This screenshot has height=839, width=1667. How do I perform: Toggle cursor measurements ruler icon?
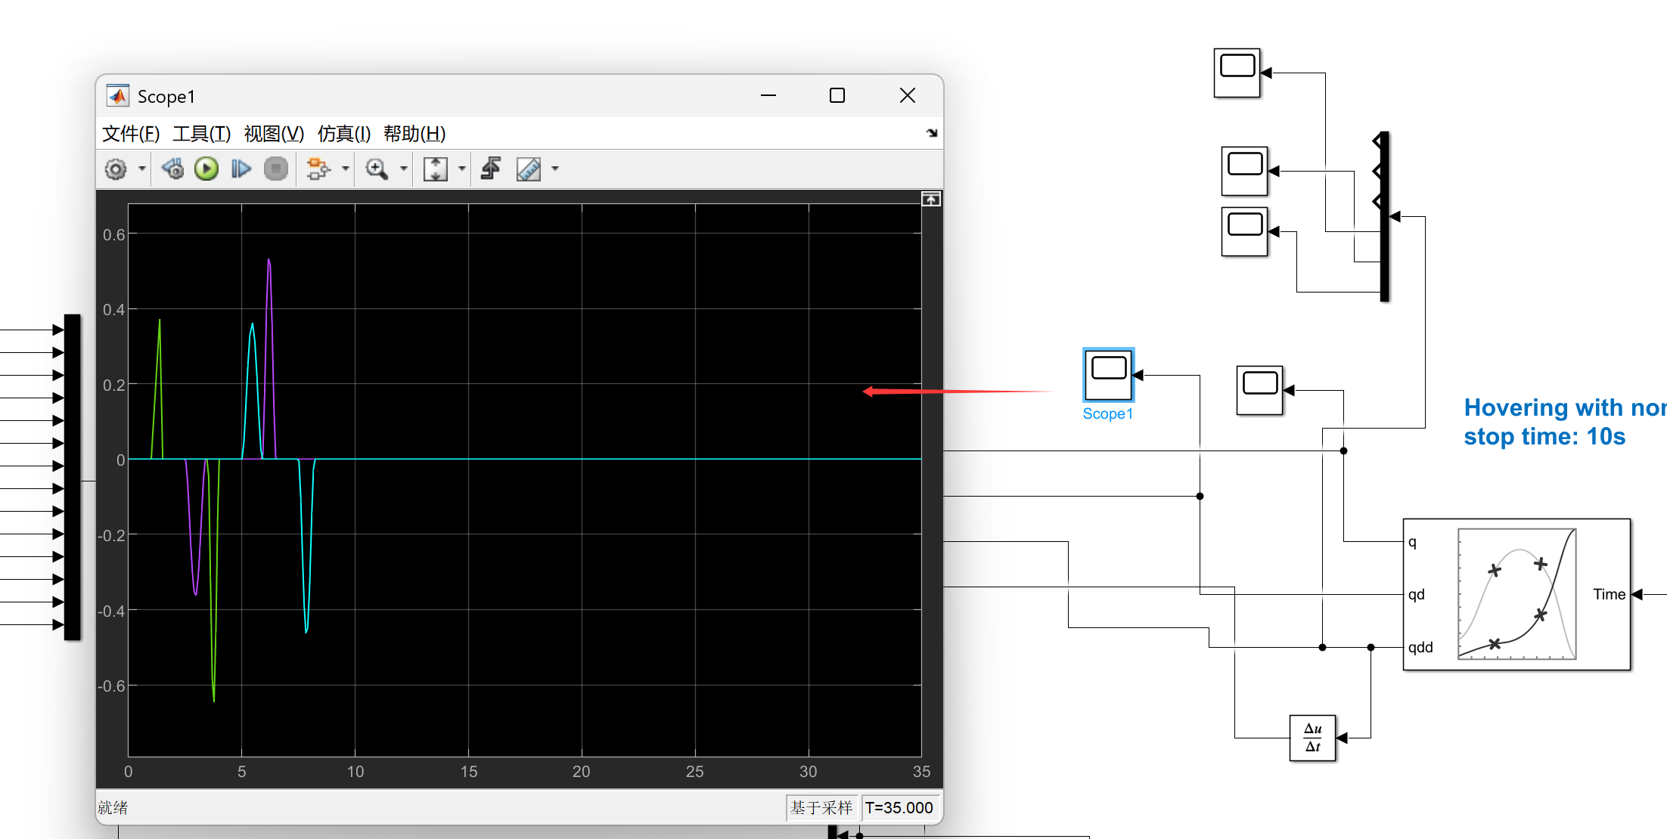tap(528, 169)
